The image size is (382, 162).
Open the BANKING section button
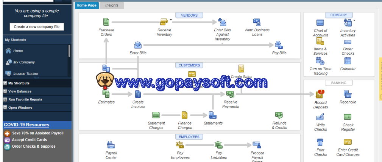tap(338, 83)
